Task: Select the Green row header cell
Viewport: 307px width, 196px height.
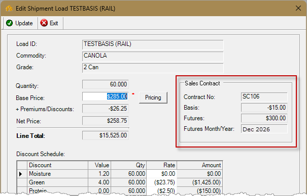Action: pyautogui.click(x=22, y=182)
